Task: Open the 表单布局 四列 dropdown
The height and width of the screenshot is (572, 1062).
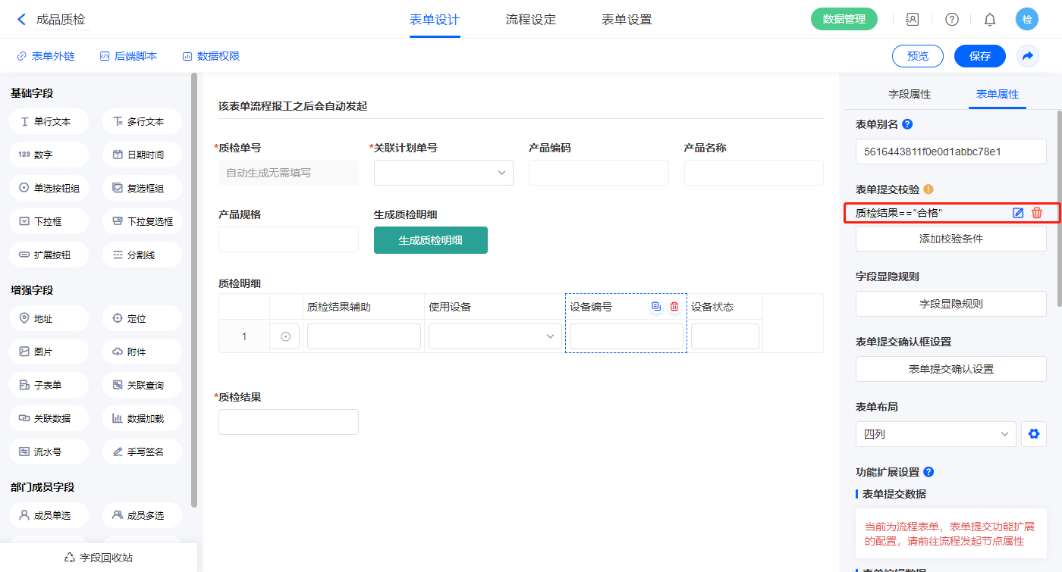Action: [935, 434]
